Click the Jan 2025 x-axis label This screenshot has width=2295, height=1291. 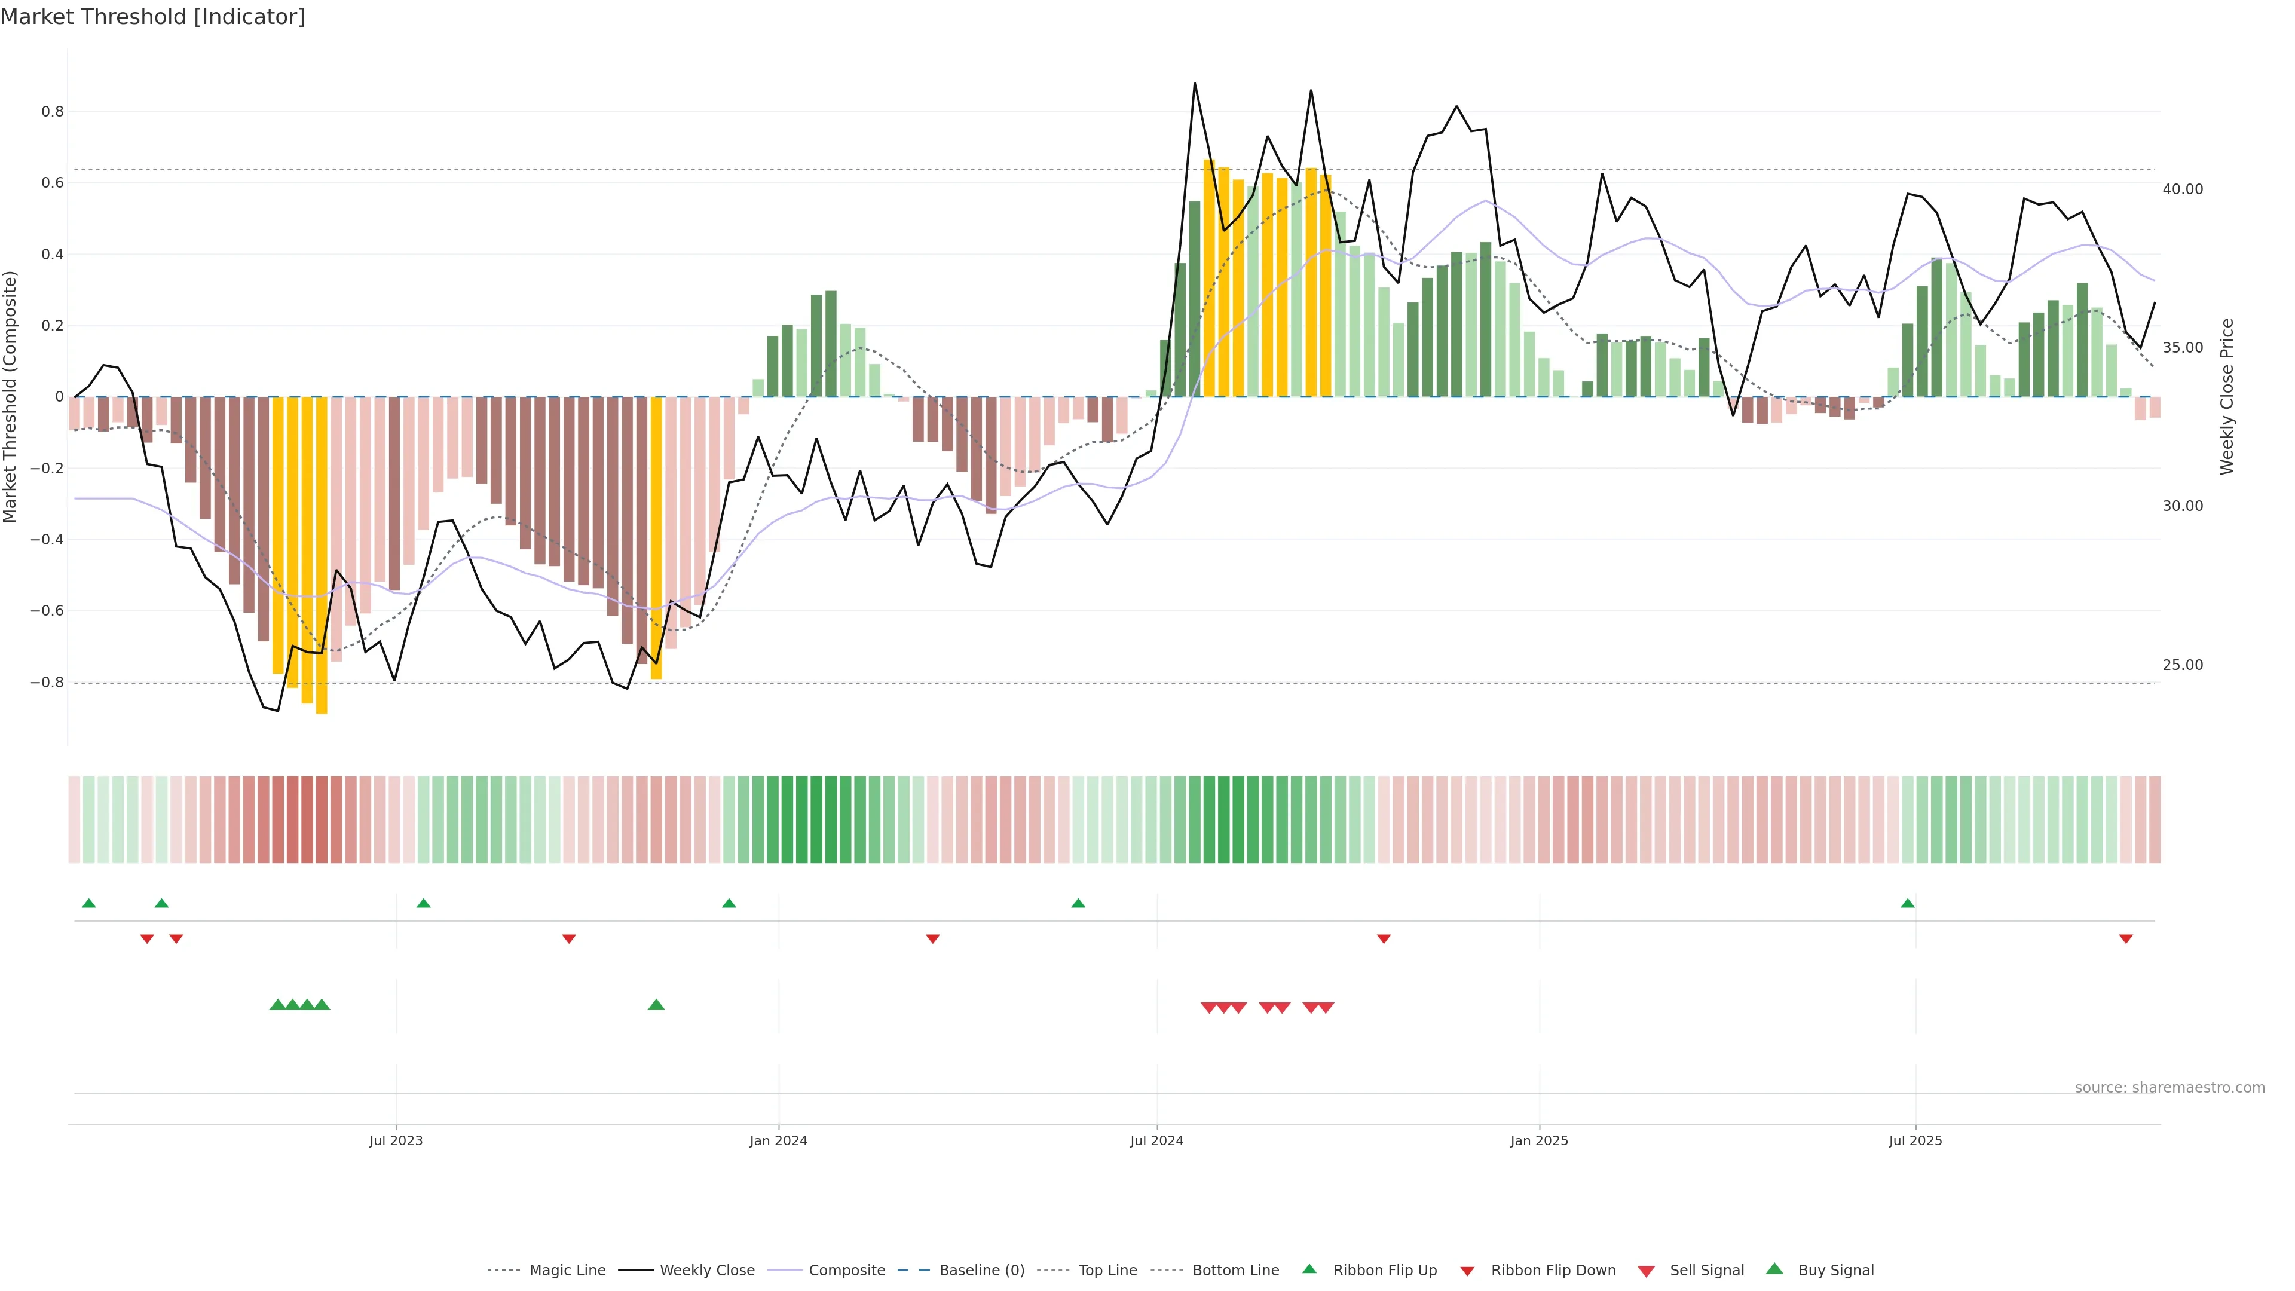1538,1140
